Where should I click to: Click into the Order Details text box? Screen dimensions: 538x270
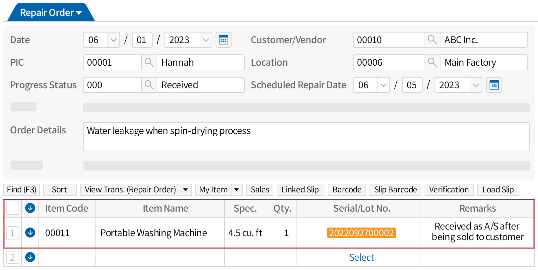306,137
